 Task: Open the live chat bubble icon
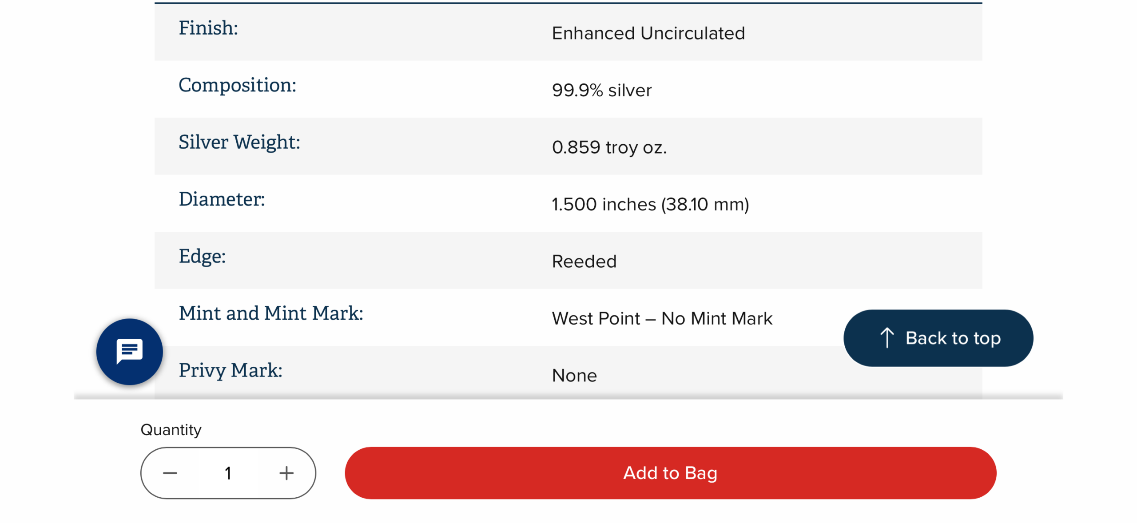[129, 351]
